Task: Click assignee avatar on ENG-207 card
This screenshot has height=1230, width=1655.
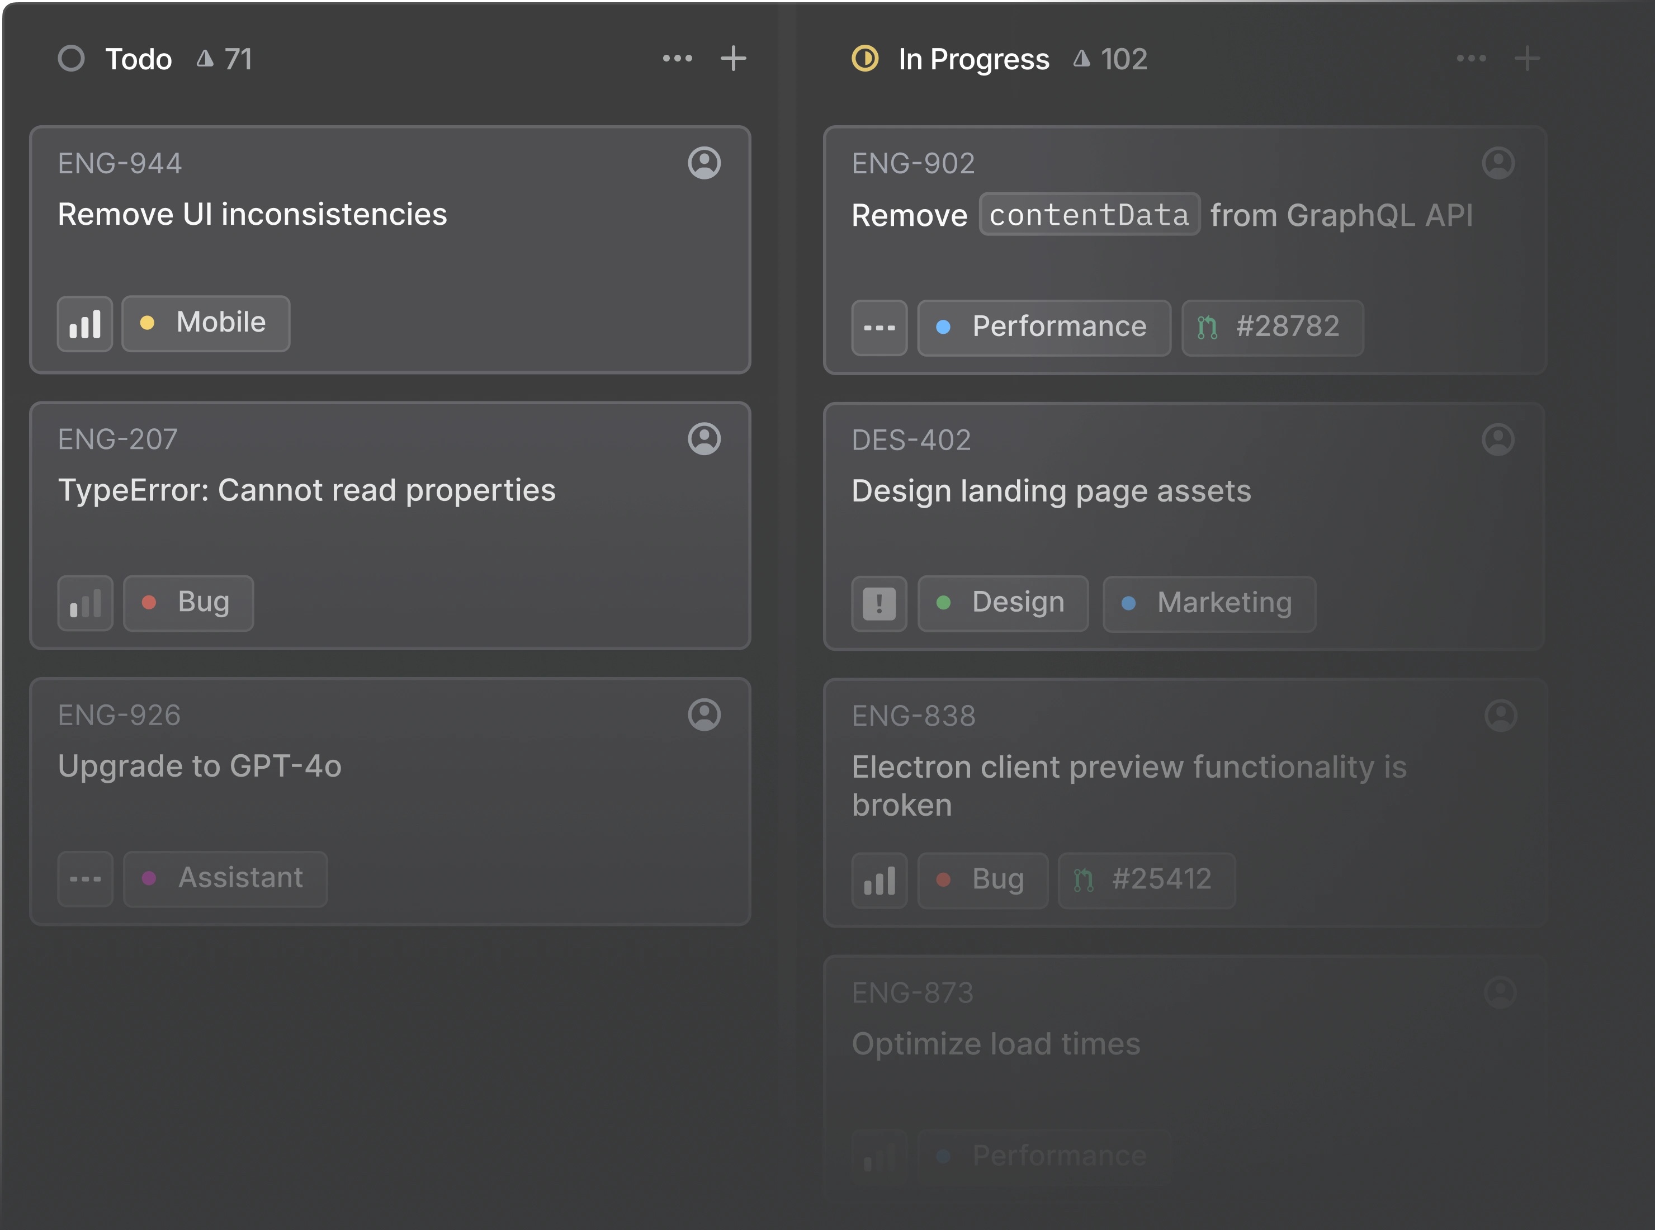Action: (703, 439)
